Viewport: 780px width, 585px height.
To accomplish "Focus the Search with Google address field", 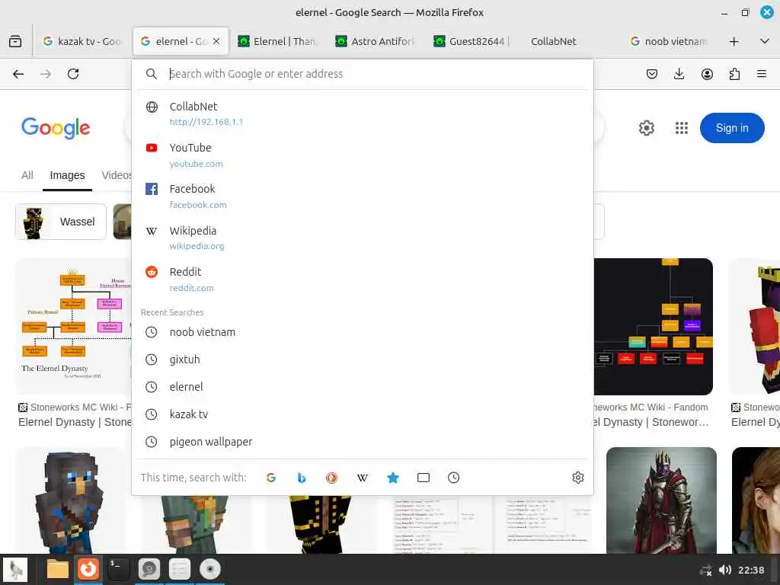I will (x=363, y=74).
